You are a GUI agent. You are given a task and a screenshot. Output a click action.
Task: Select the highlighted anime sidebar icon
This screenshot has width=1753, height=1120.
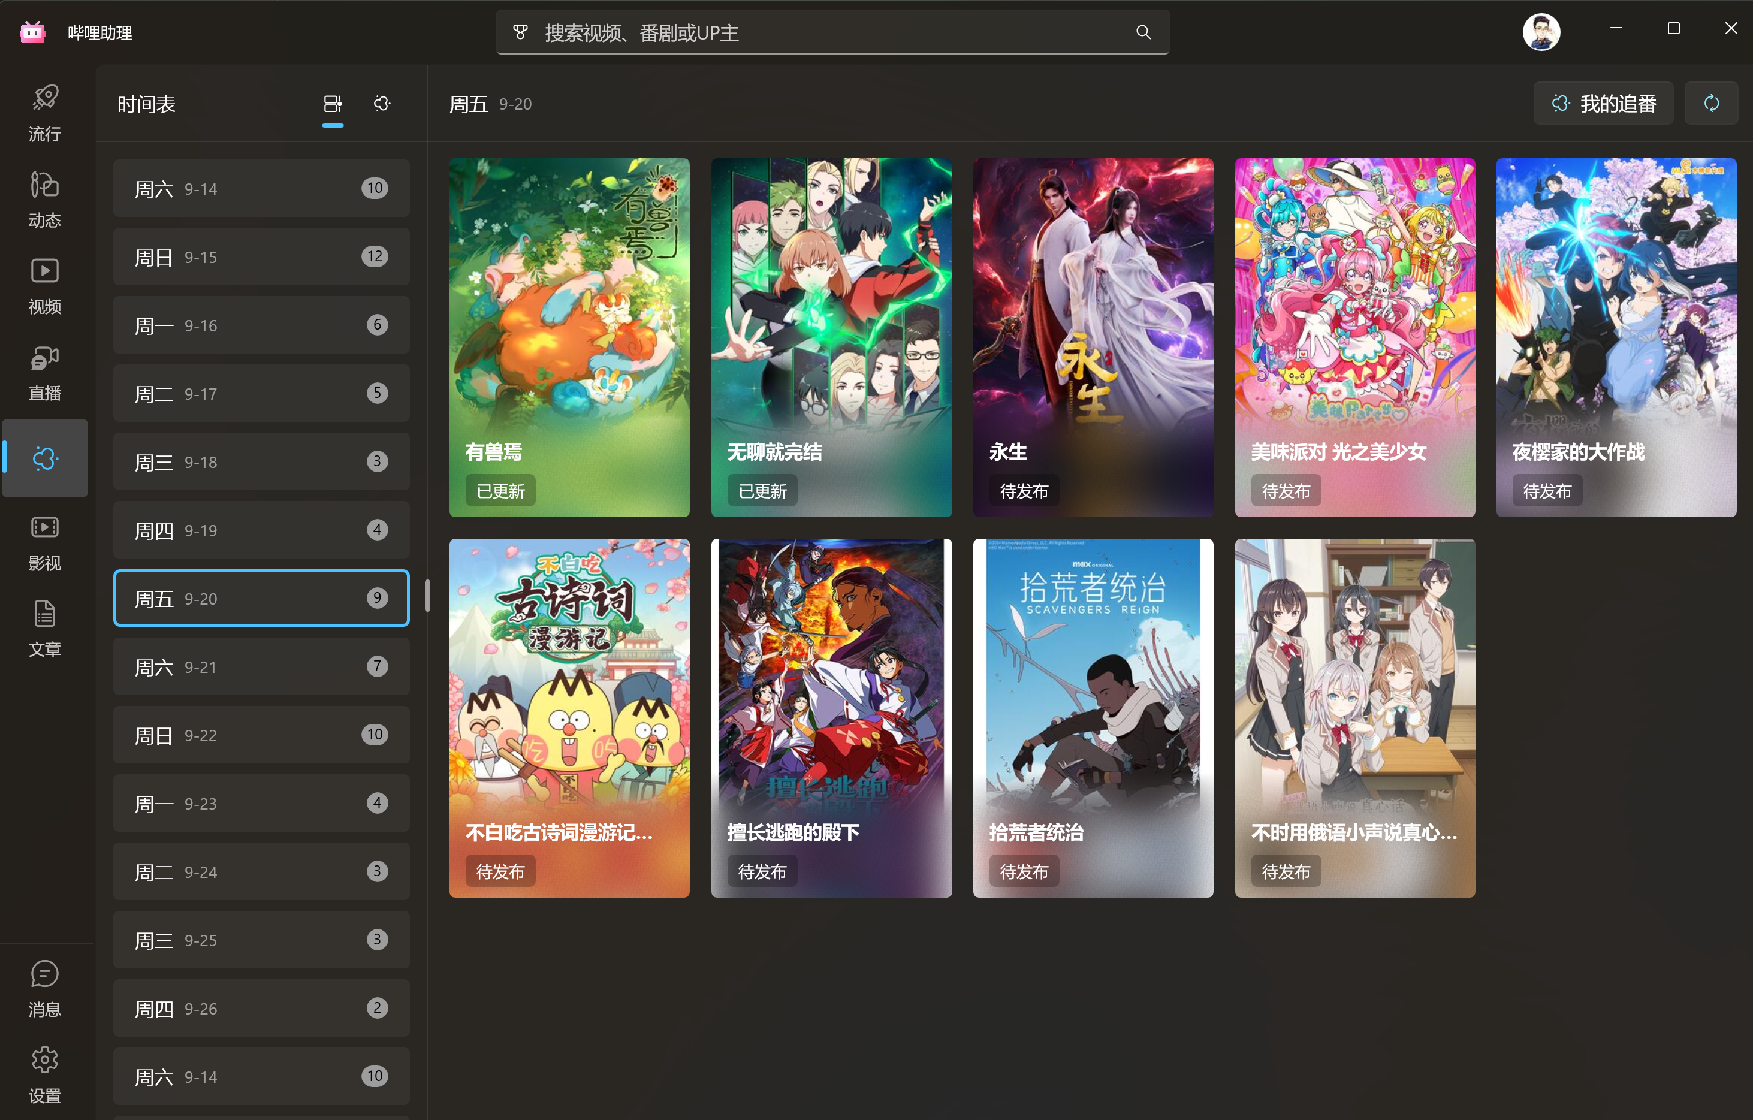coord(44,458)
